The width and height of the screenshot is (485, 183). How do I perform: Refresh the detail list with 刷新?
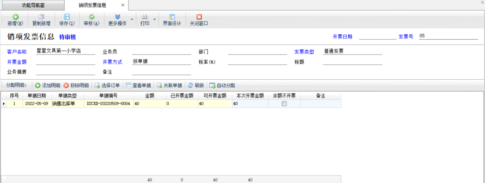click(190, 85)
